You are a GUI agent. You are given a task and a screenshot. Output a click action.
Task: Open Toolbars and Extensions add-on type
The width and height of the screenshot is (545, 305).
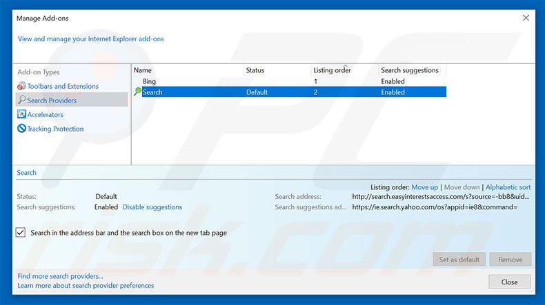point(63,86)
